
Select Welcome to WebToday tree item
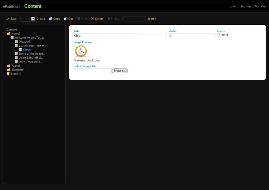point(29,38)
